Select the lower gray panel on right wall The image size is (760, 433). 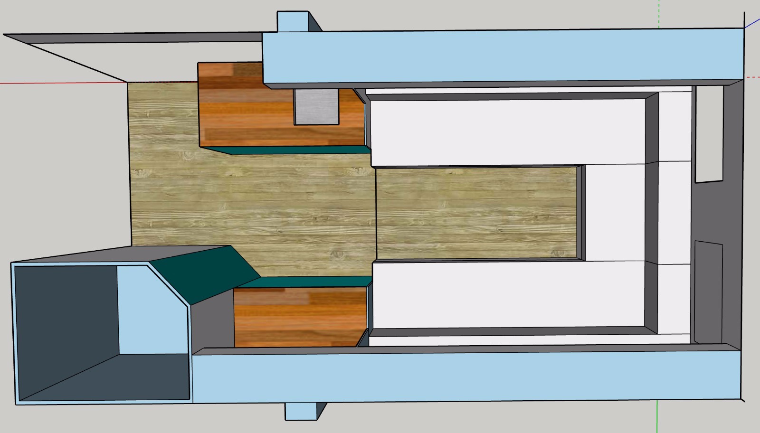pyautogui.click(x=708, y=292)
